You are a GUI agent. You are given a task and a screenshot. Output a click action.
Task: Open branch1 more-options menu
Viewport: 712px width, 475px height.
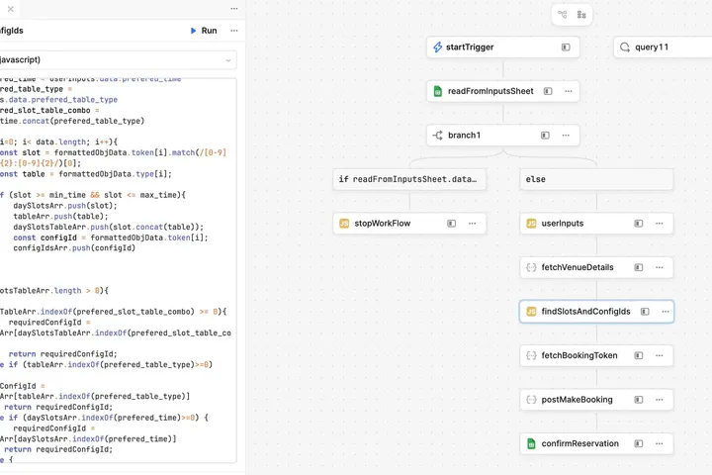566,136
